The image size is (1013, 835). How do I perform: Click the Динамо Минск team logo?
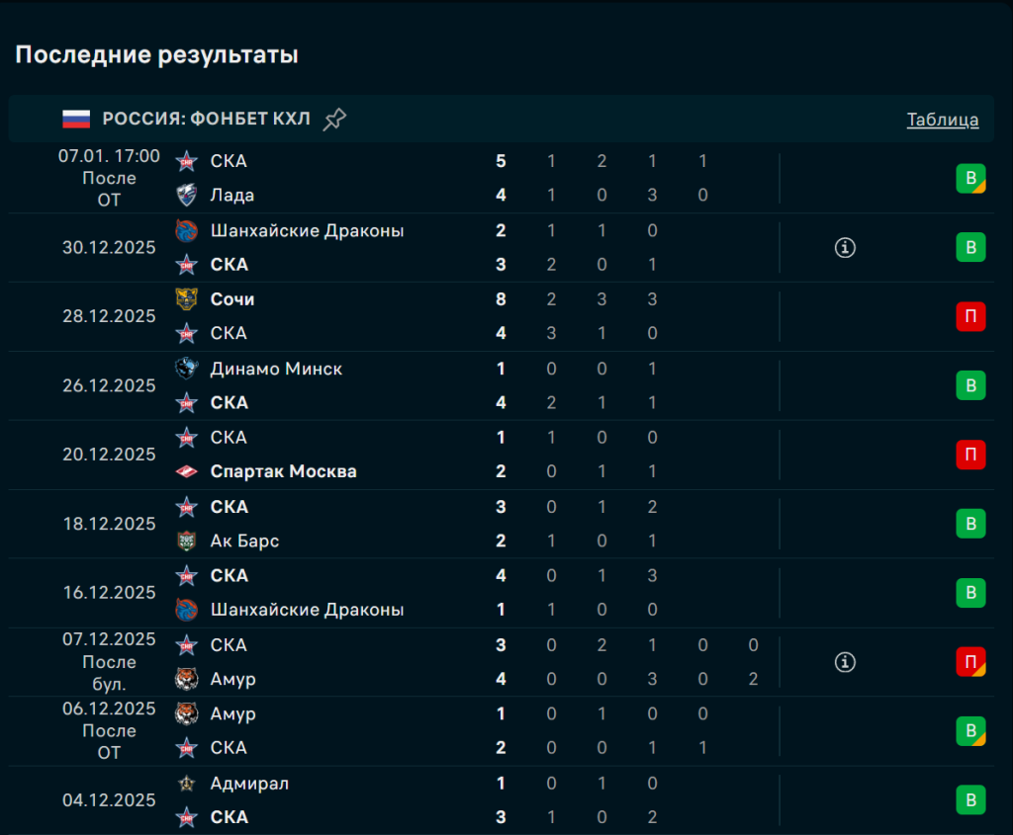point(186,369)
